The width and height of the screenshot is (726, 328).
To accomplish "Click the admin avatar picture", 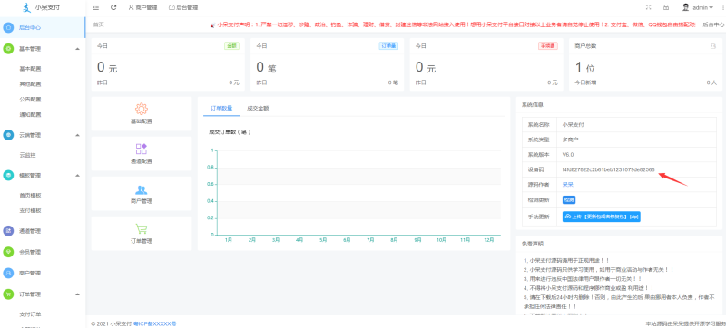I will 686,7.
